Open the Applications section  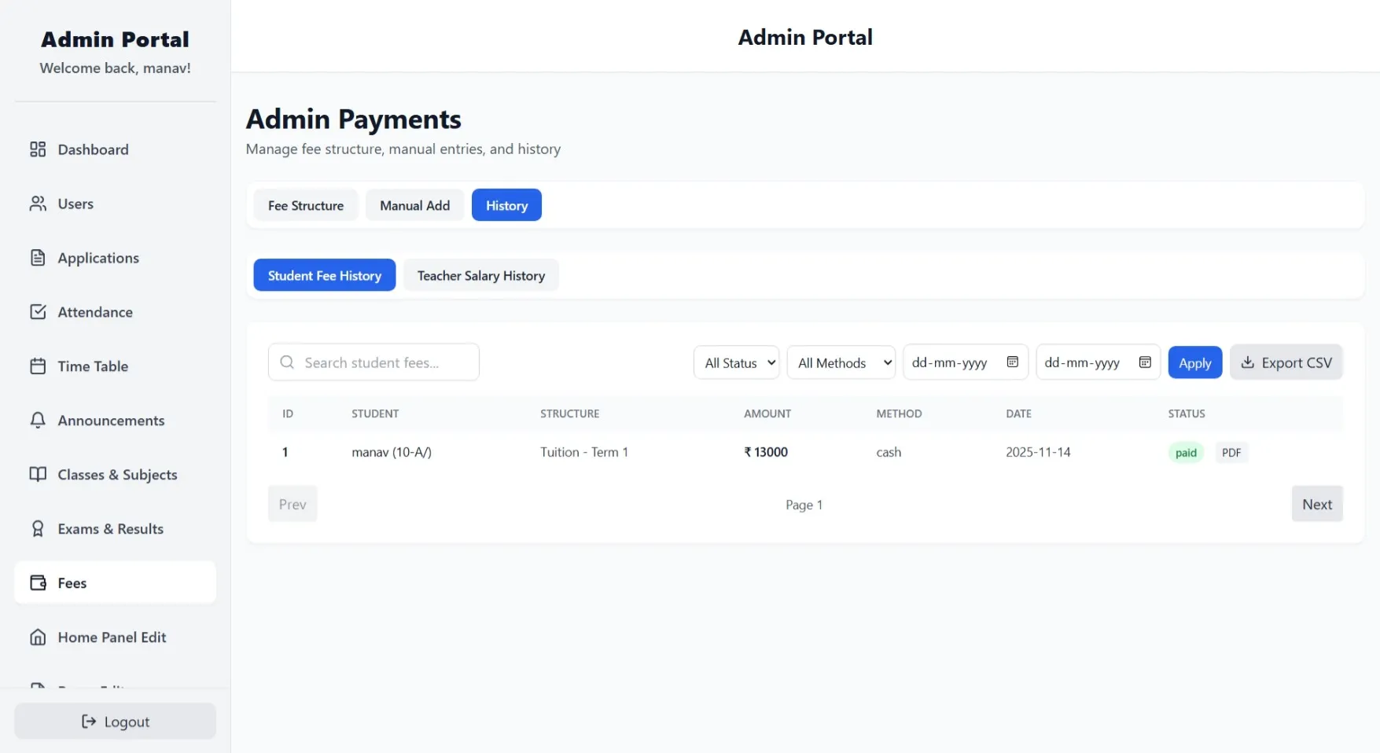[39, 257]
